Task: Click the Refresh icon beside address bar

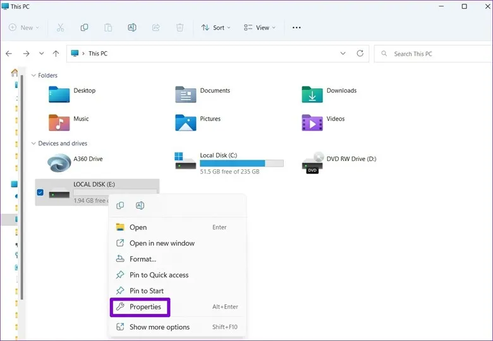Action: click(360, 54)
